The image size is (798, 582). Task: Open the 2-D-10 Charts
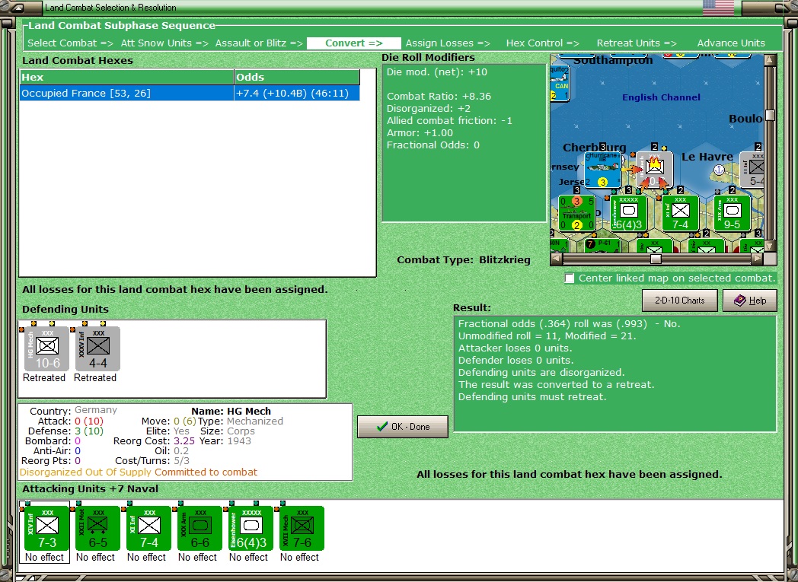(x=679, y=301)
